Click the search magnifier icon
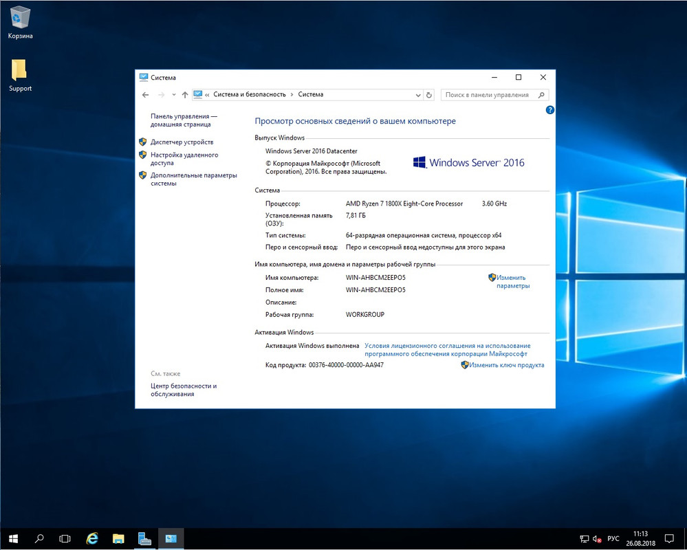687x550 pixels. pyautogui.click(x=541, y=95)
